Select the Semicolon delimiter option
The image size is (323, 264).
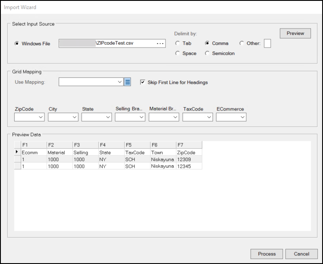click(x=207, y=53)
